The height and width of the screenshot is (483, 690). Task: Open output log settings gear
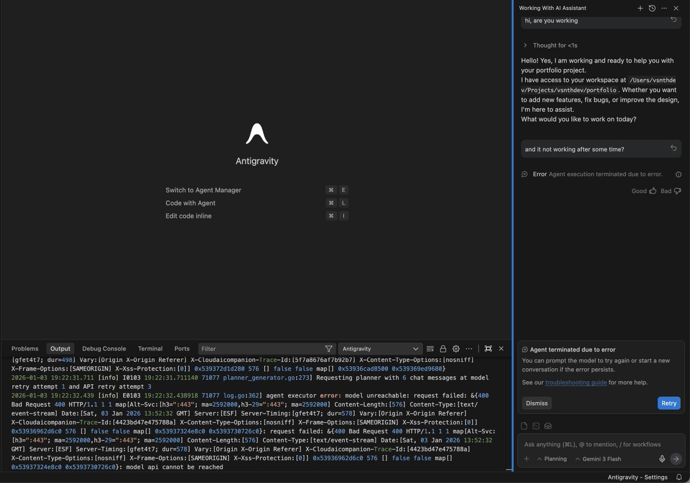pyautogui.click(x=456, y=349)
